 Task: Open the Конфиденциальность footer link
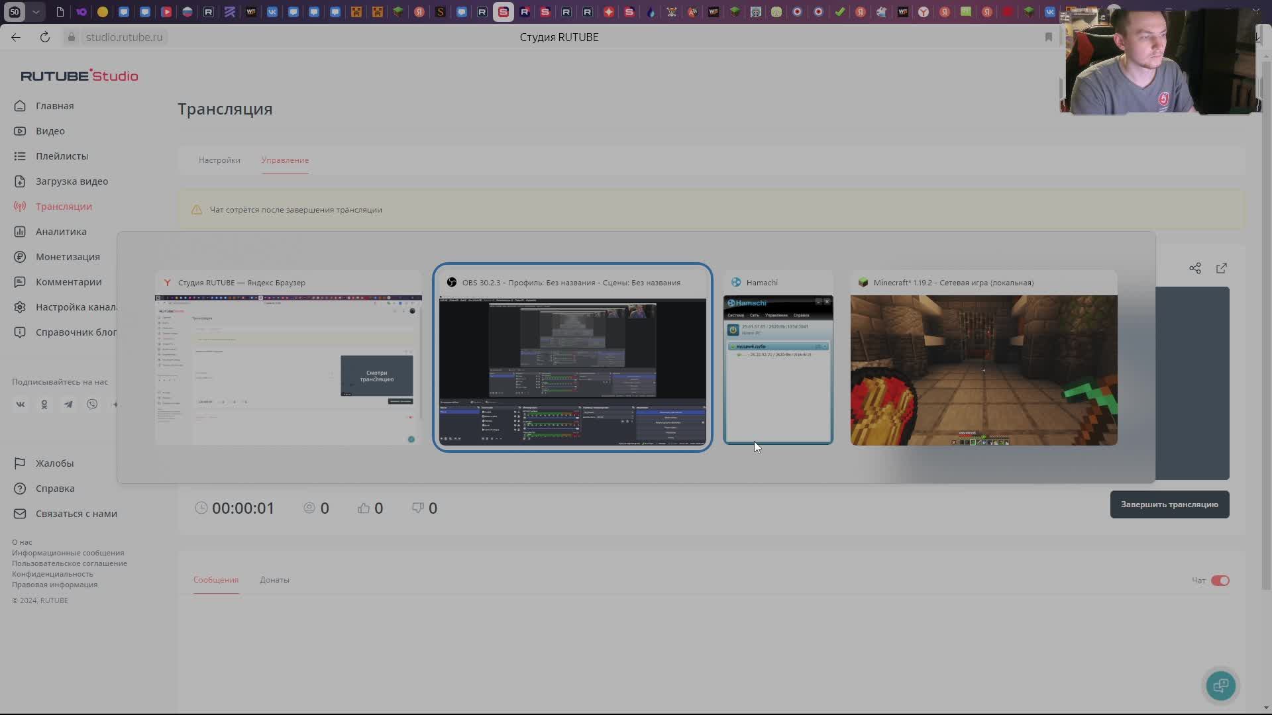point(52,574)
